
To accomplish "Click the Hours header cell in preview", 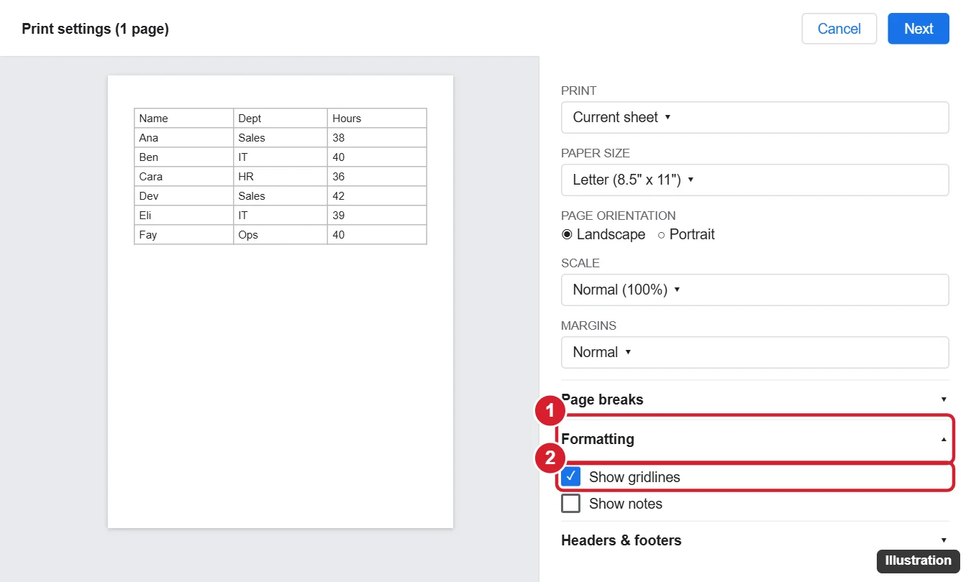I will coord(377,119).
